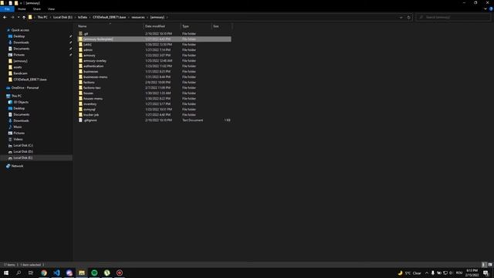Open the Home ribbon tab

pyautogui.click(x=22, y=9)
